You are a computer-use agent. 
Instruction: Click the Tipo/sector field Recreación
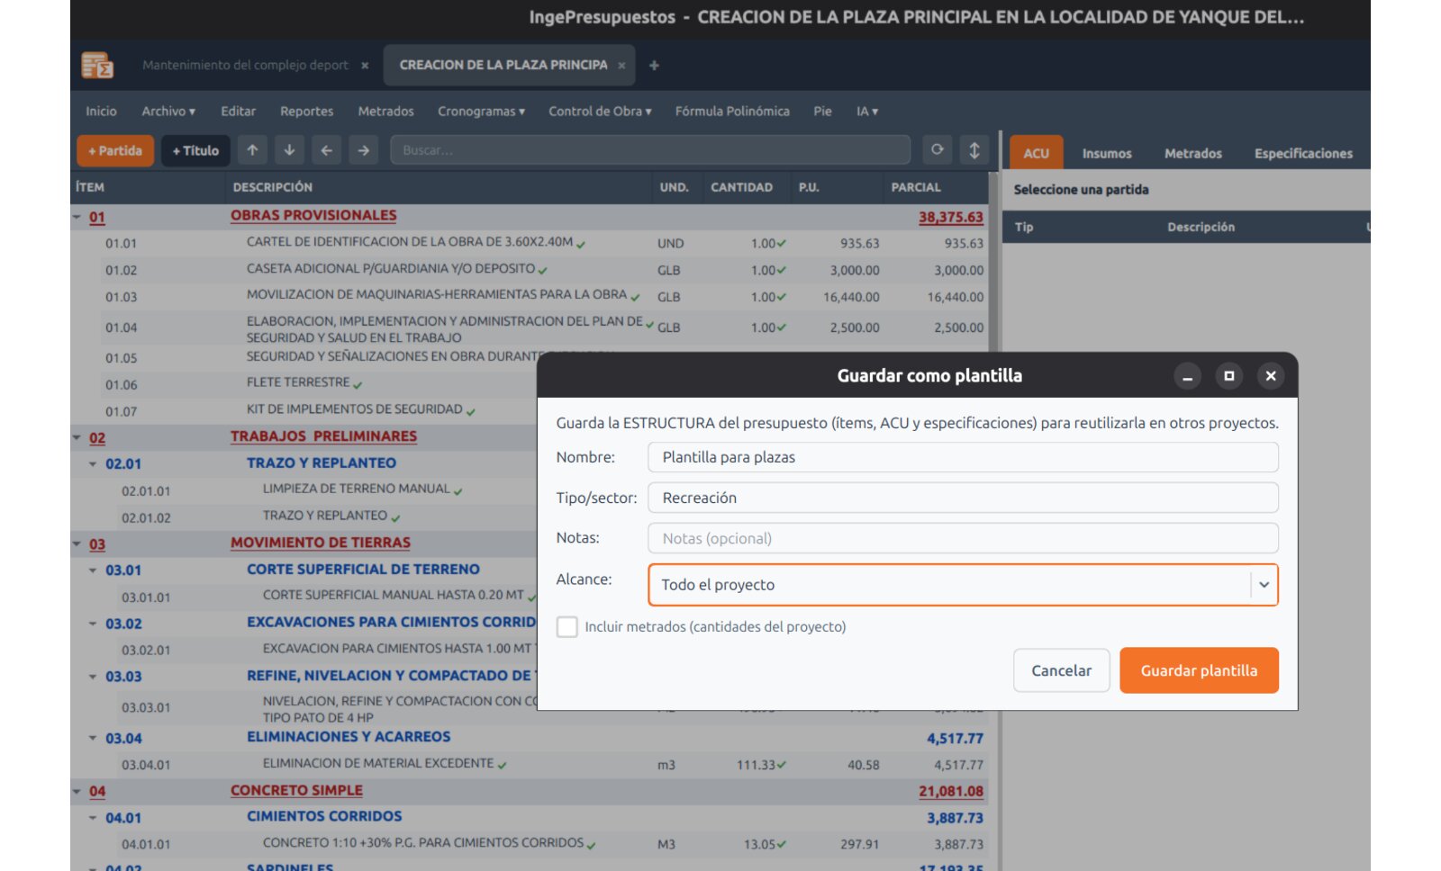click(963, 498)
